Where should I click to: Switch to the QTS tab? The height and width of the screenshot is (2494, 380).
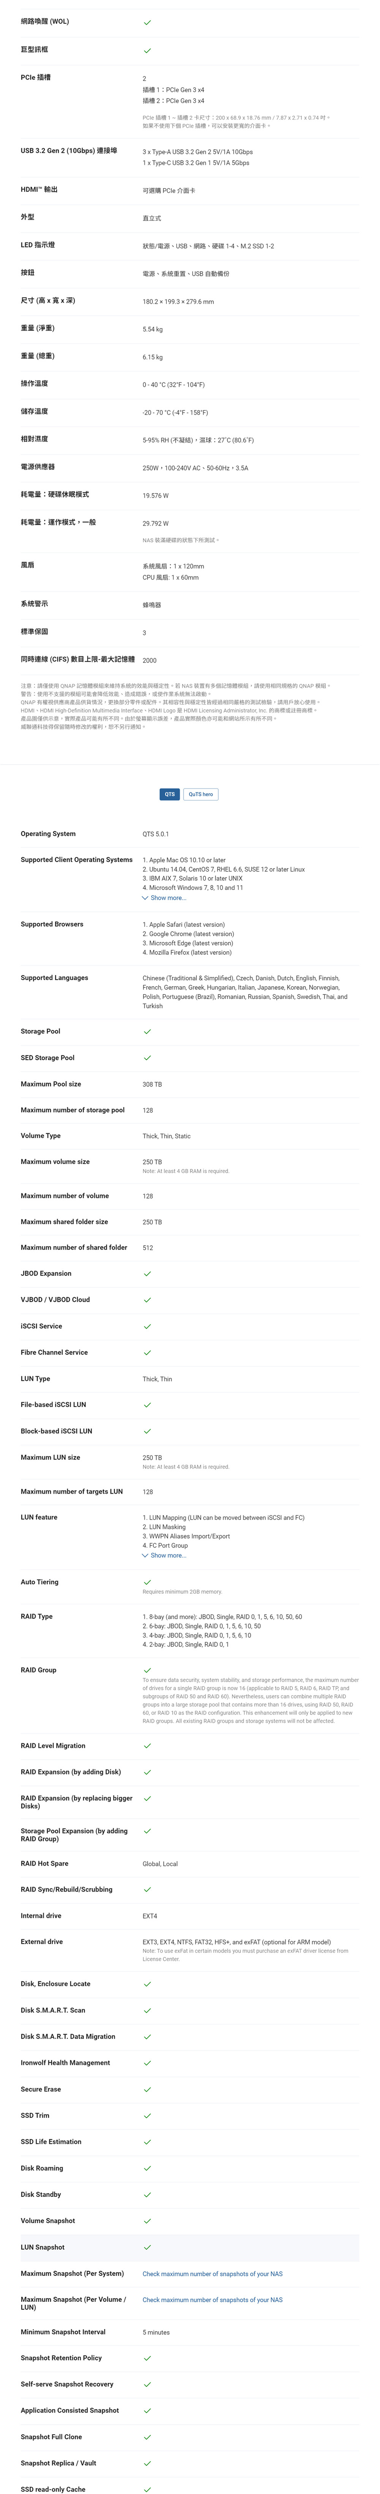point(169,794)
